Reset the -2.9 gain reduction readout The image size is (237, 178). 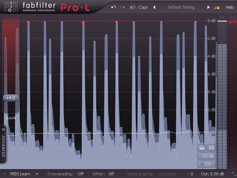click(232, 17)
